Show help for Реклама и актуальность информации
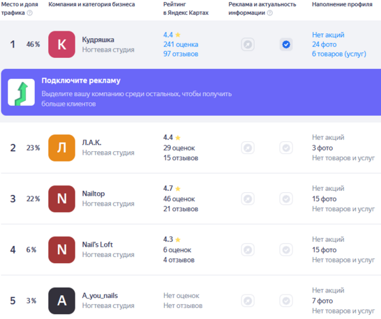Viewport: 381px width, 319px height. coord(269,13)
